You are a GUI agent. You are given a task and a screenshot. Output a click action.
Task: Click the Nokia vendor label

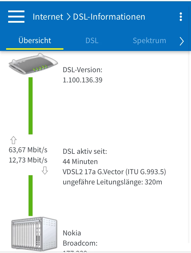[x=72, y=233]
